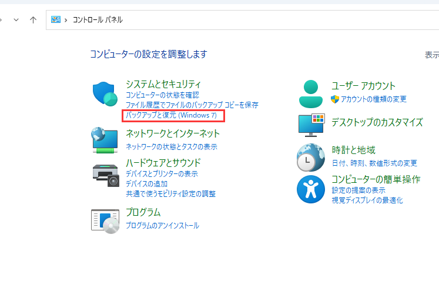
Task: Click the Control Panel icon in address bar
Action: 56,19
